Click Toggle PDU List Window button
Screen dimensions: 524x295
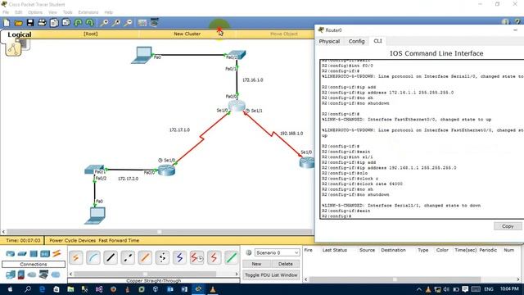tap(271, 275)
